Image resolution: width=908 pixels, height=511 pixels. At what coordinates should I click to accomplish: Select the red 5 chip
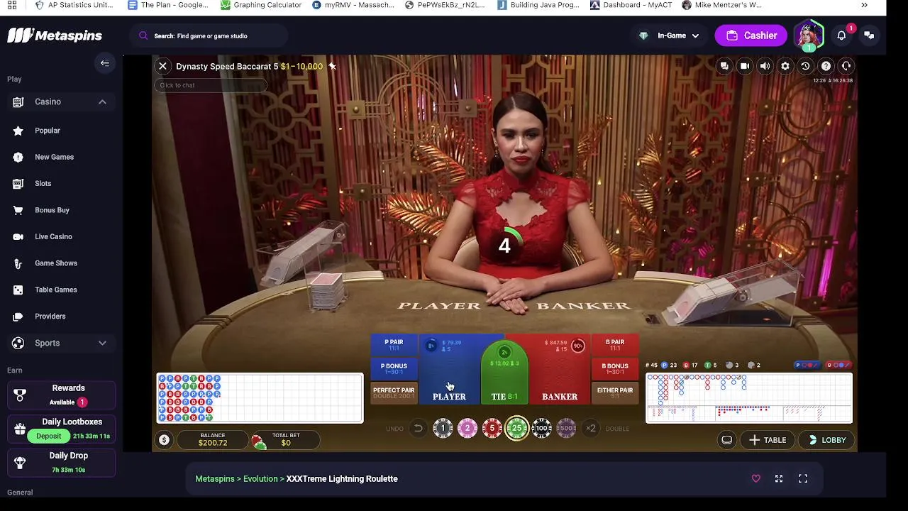coord(492,428)
